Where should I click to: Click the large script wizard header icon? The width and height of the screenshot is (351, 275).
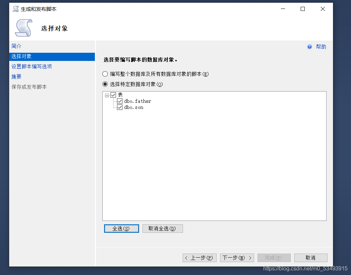pyautogui.click(x=23, y=28)
